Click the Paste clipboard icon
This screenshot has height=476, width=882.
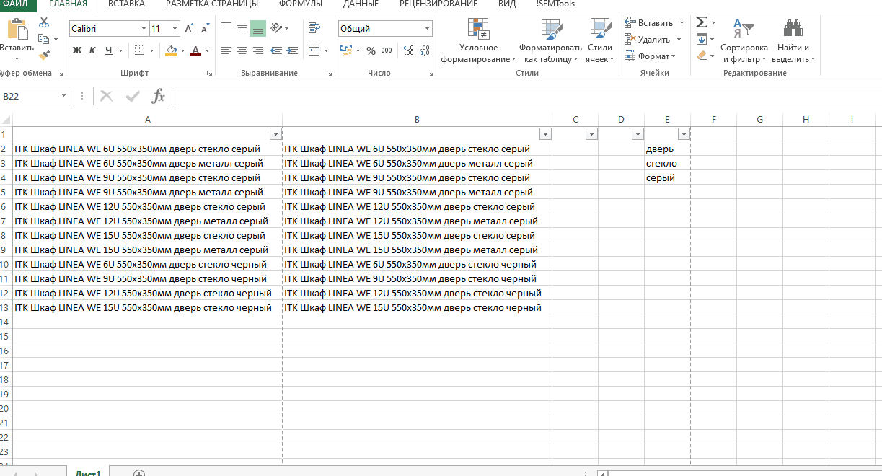(17, 30)
